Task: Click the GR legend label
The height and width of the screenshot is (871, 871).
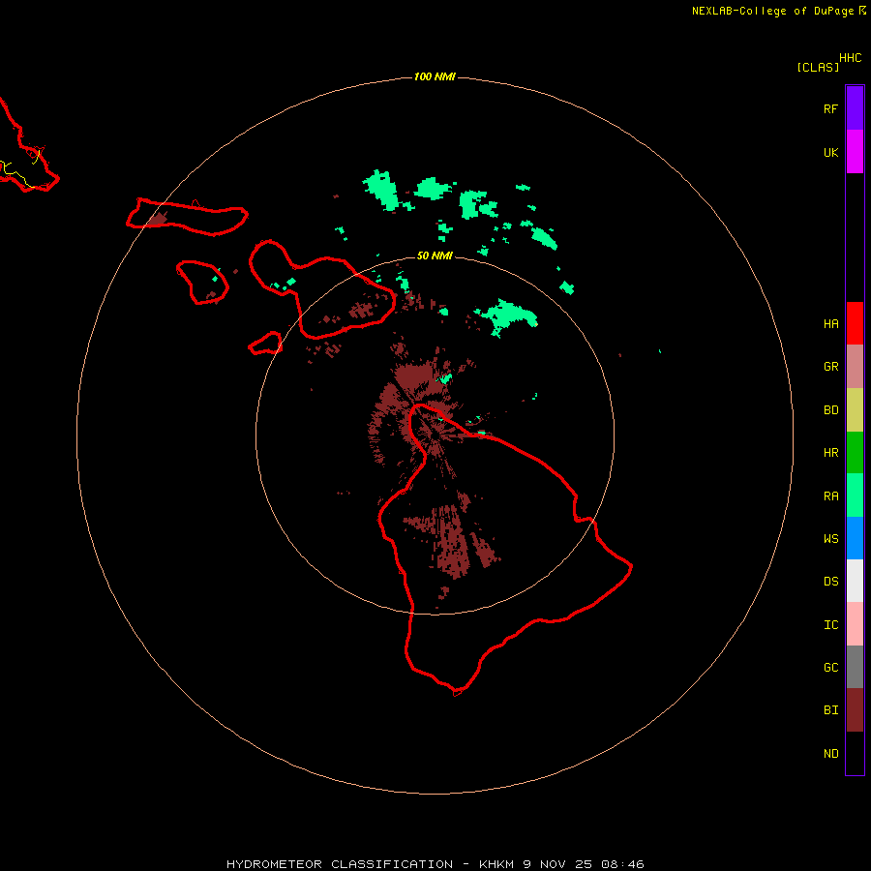Action: click(830, 367)
